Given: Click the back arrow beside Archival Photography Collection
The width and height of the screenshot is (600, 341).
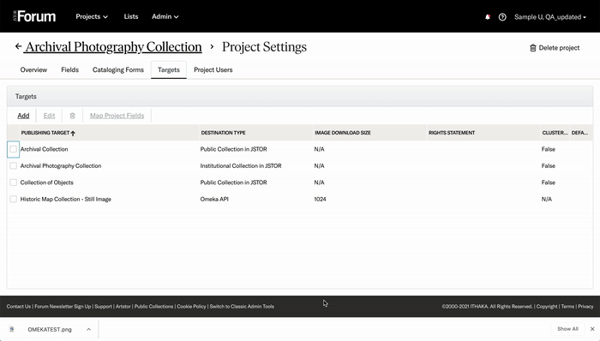Looking at the screenshot, I should 18,46.
